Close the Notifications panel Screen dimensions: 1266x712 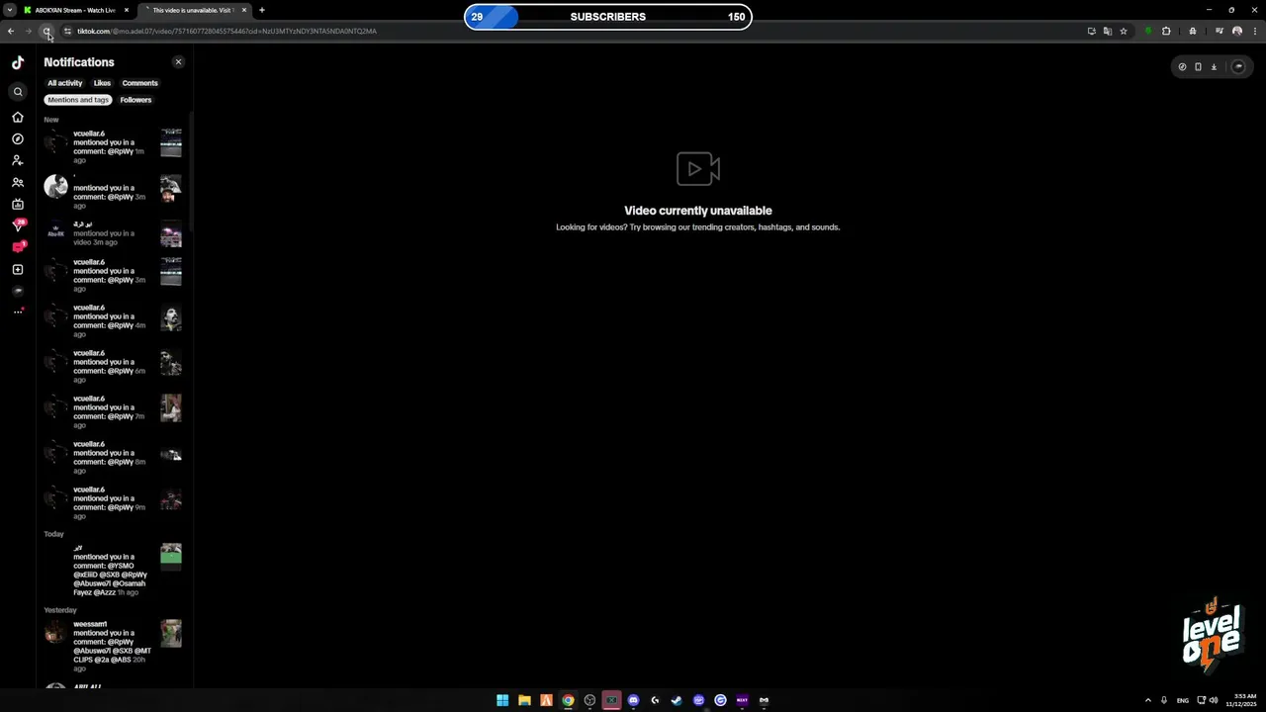(x=179, y=62)
